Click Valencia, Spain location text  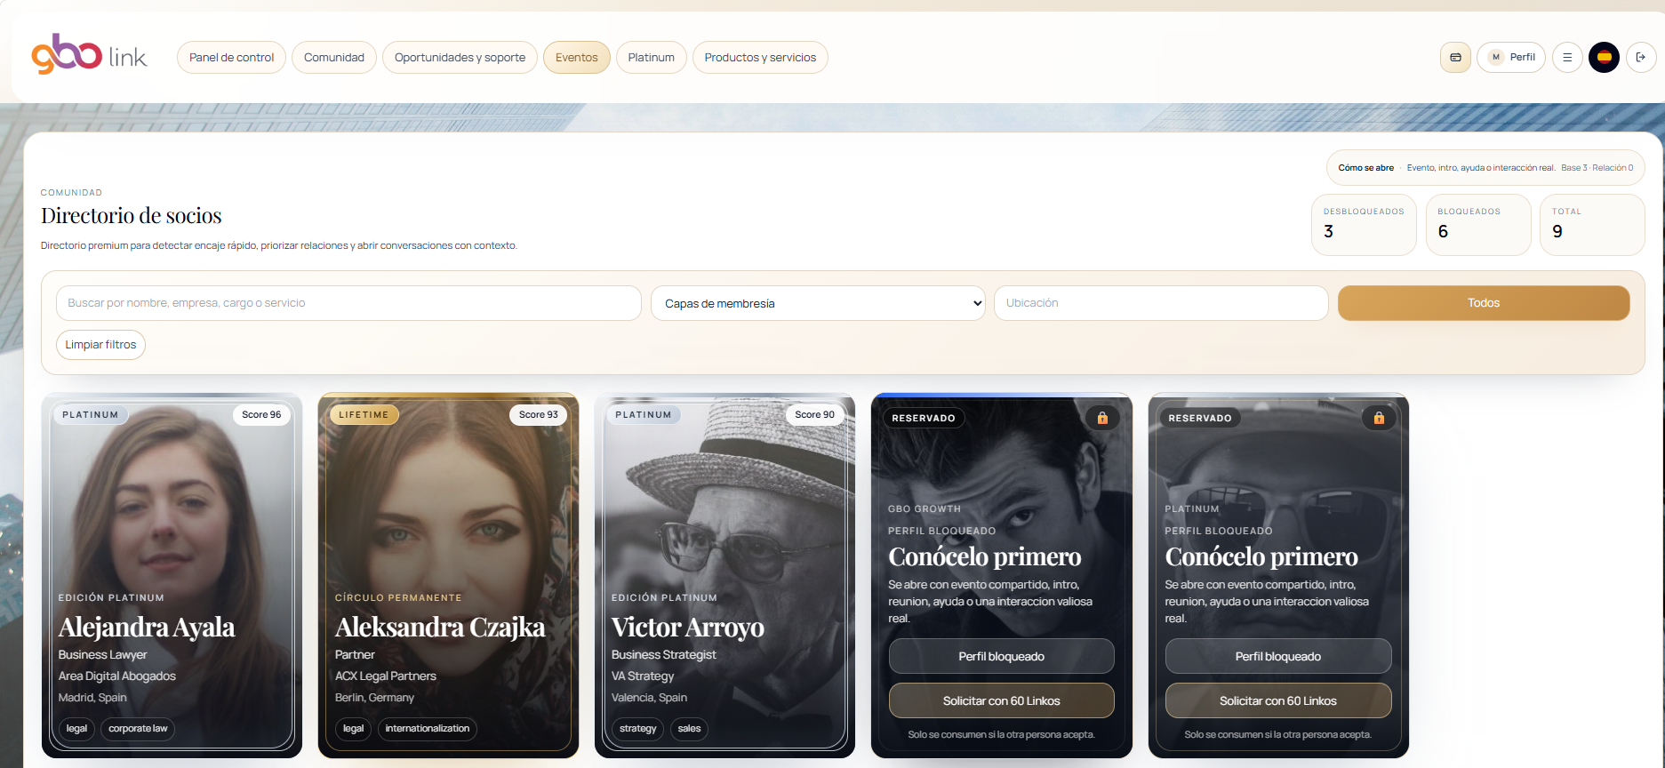[649, 698]
